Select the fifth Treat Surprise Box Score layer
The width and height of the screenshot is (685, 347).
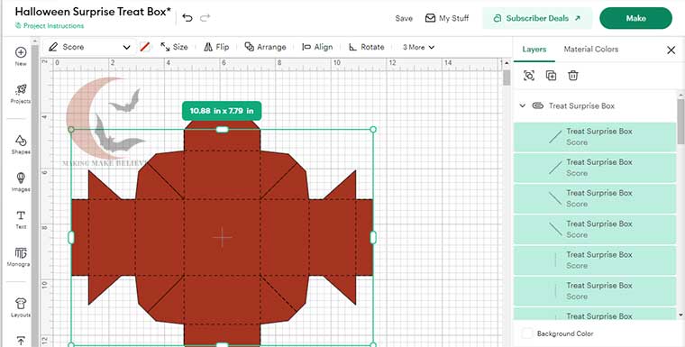pyautogui.click(x=595, y=260)
